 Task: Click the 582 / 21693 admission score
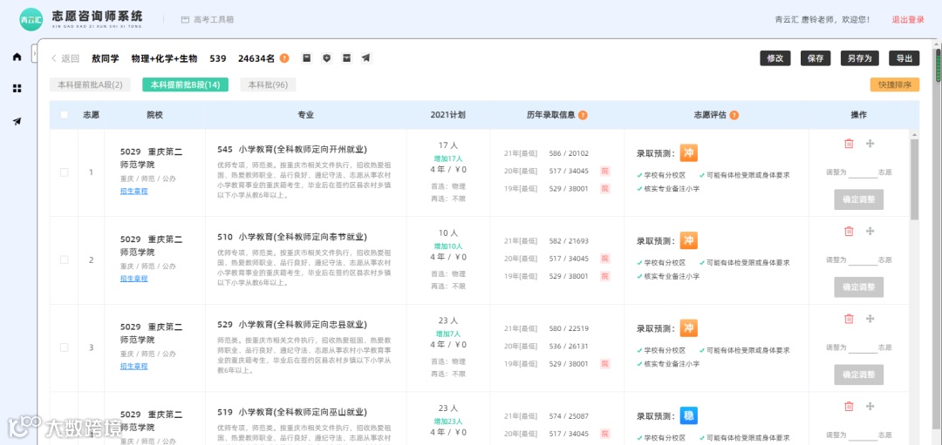pos(569,241)
